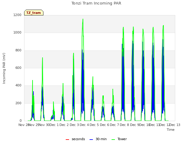Viewport: 193px width, 145px height.
Task: Click the Dec 4 x-axis label
Action: tap(84, 125)
